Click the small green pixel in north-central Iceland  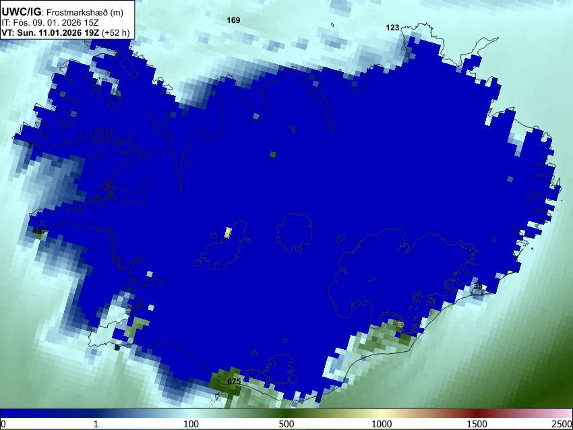pyautogui.click(x=272, y=154)
